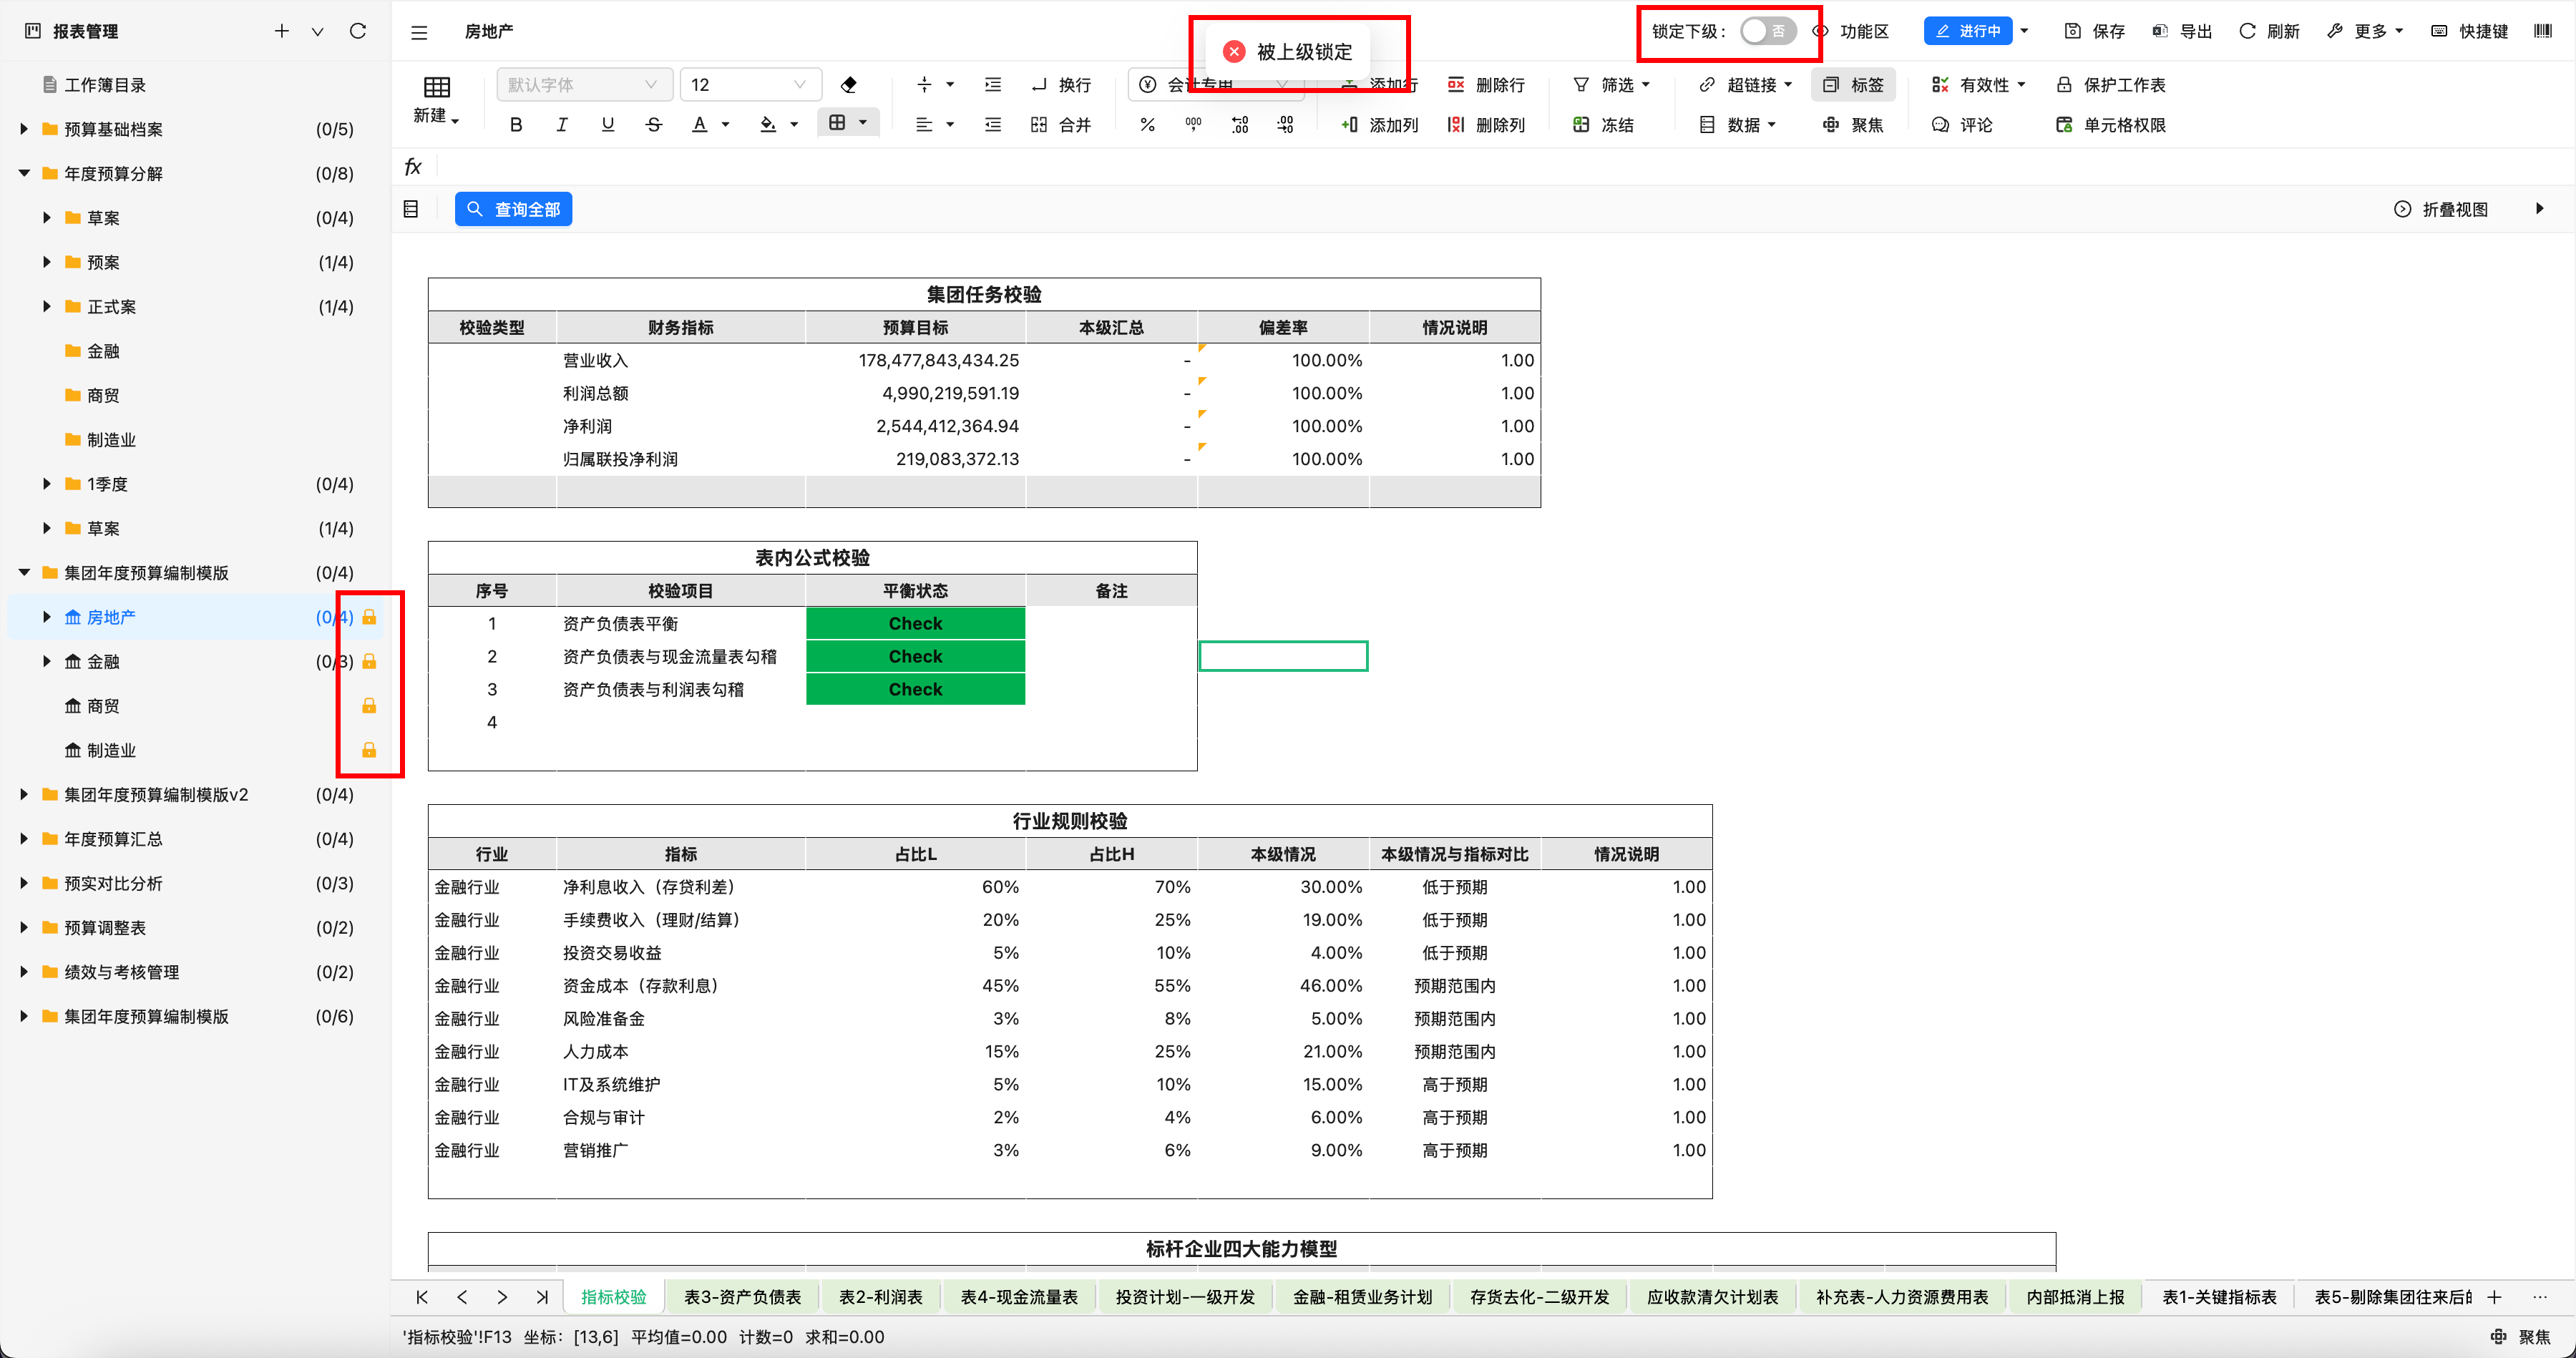This screenshot has height=1358, width=2576.
Task: Click the eraser clear-format icon
Action: click(849, 85)
